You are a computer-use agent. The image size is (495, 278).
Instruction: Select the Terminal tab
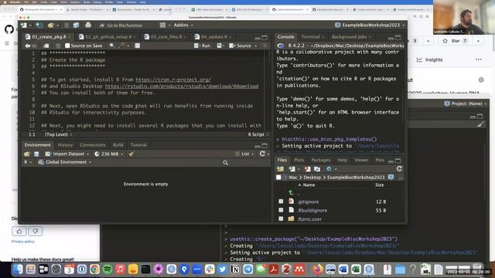click(x=311, y=37)
